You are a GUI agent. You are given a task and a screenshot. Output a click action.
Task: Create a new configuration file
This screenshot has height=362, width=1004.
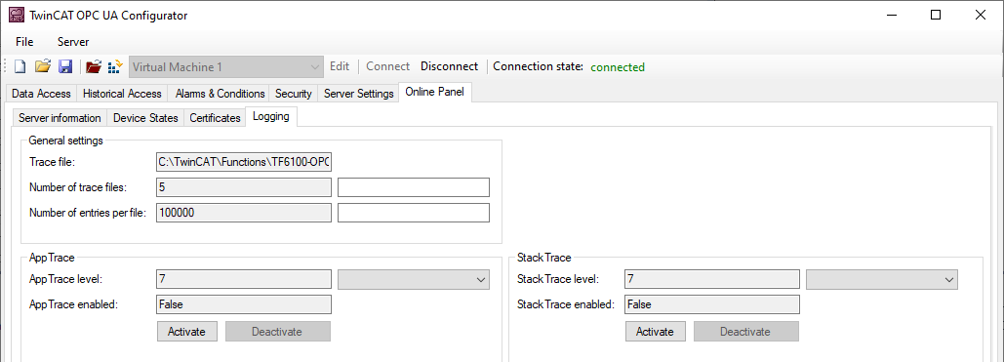pyautogui.click(x=20, y=66)
